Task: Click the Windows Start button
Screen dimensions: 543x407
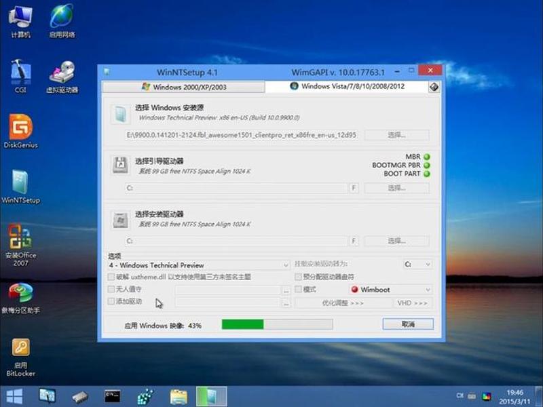Action: click(14, 397)
